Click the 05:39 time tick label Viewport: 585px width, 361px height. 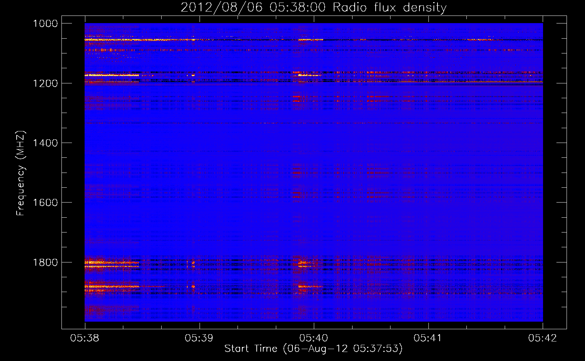(199, 338)
